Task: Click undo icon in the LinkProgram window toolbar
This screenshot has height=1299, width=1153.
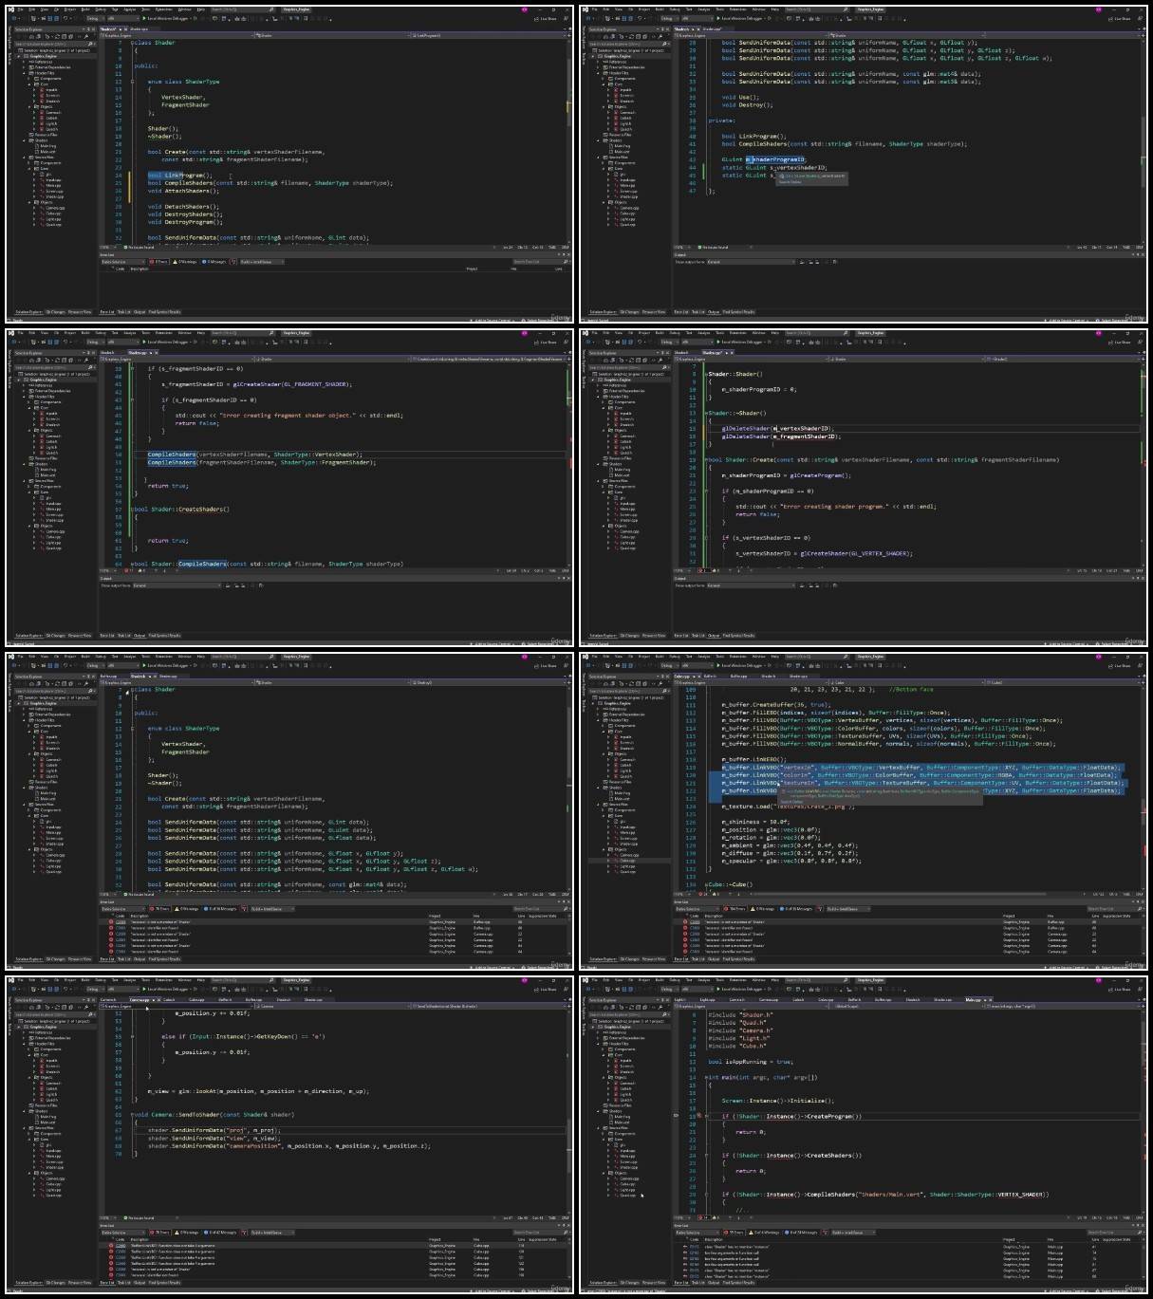Action: [x=65, y=18]
